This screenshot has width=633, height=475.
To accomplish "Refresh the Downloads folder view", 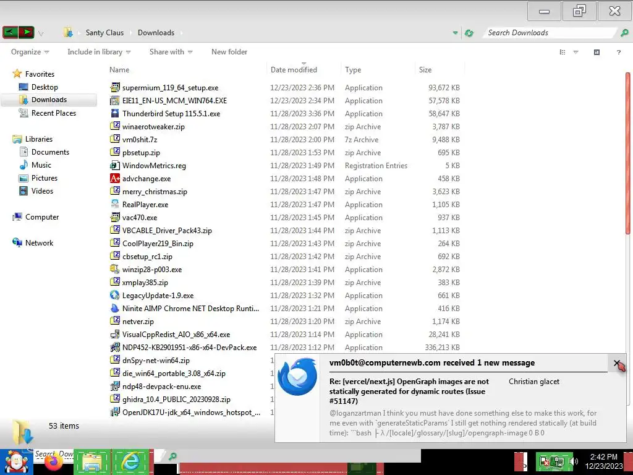I will point(469,33).
